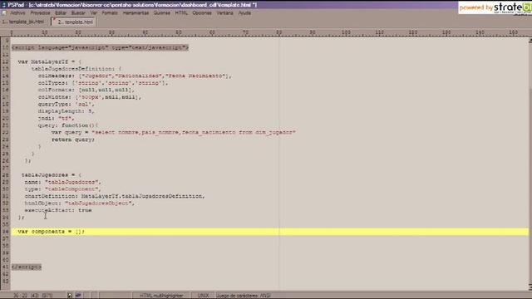
Task: Open the Guiones menu
Action: tap(162, 13)
